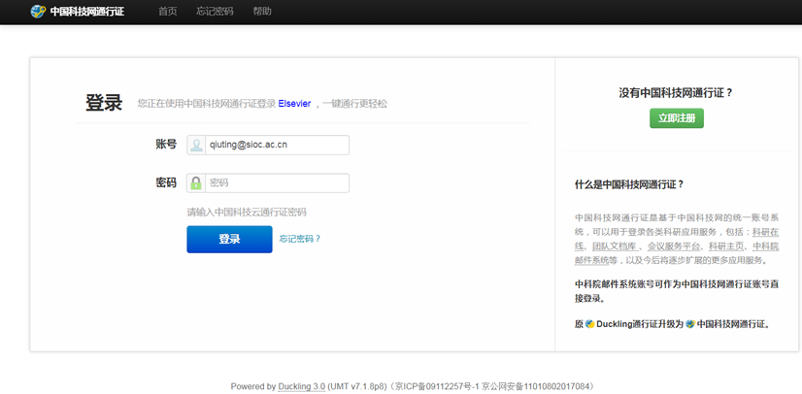Open the 帮助 navigation item
The width and height of the screenshot is (802, 394).
[262, 12]
